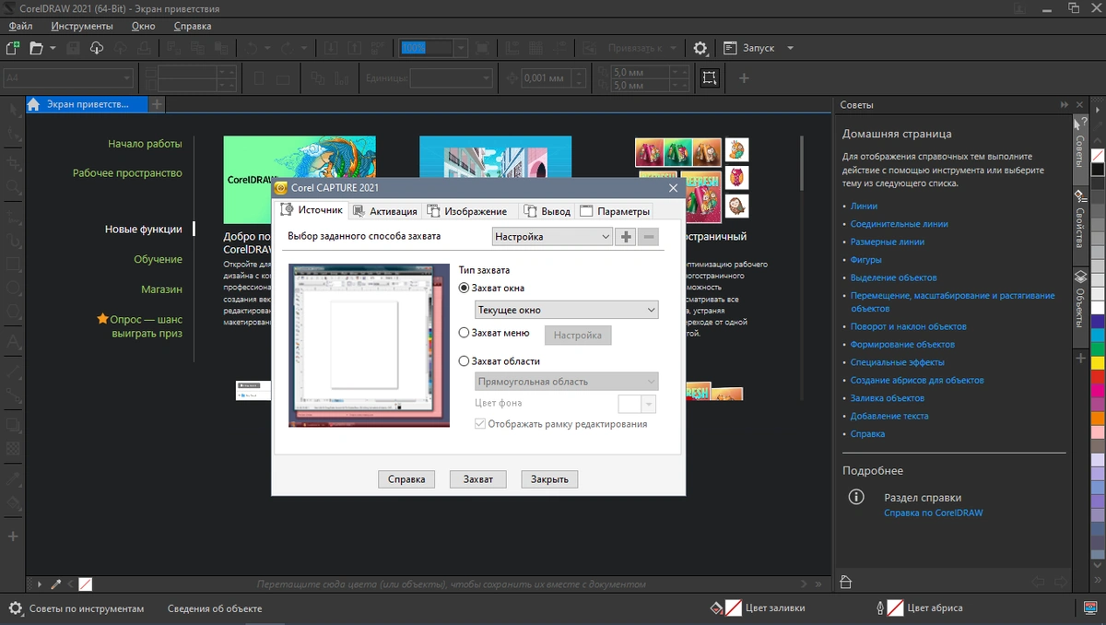
Task: Click the welcome screen vertical scrollbar
Action: coord(802,162)
